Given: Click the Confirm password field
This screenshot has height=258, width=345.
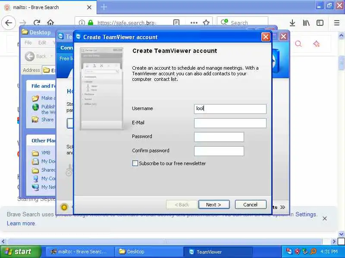Looking at the screenshot, I should (219, 151).
